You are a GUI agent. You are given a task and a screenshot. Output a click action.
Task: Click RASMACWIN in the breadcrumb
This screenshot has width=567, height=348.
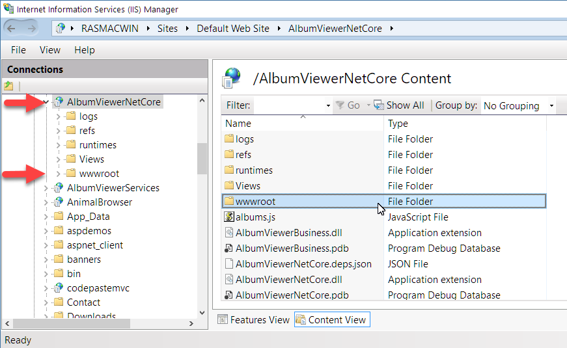109,29
